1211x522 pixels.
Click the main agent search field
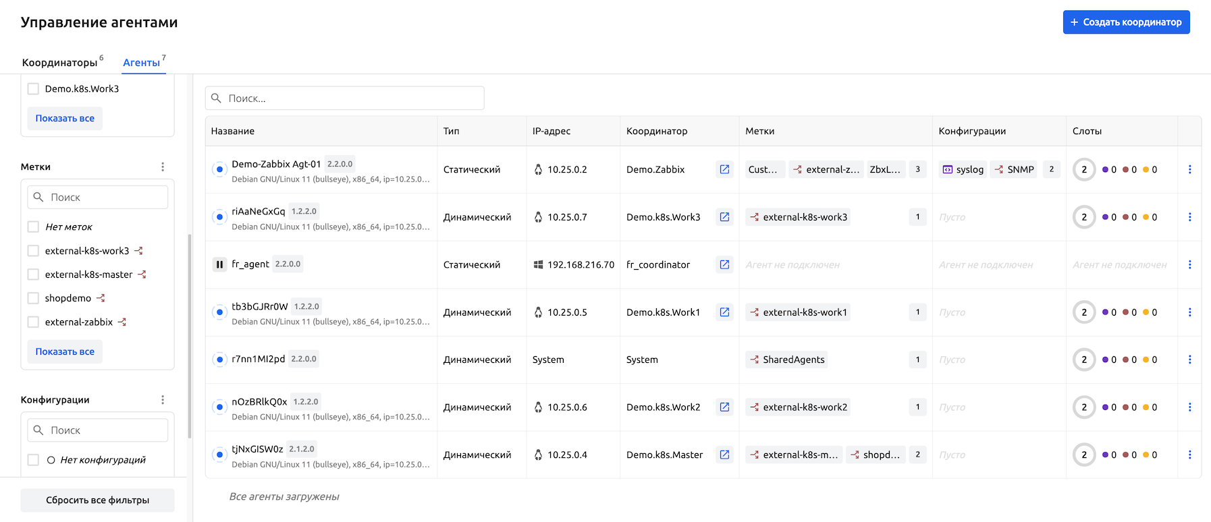pos(345,98)
